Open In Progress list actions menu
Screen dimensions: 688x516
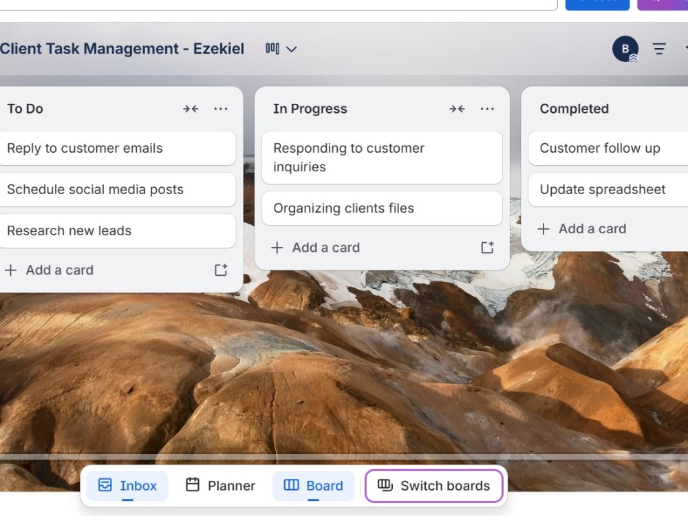[x=487, y=109]
